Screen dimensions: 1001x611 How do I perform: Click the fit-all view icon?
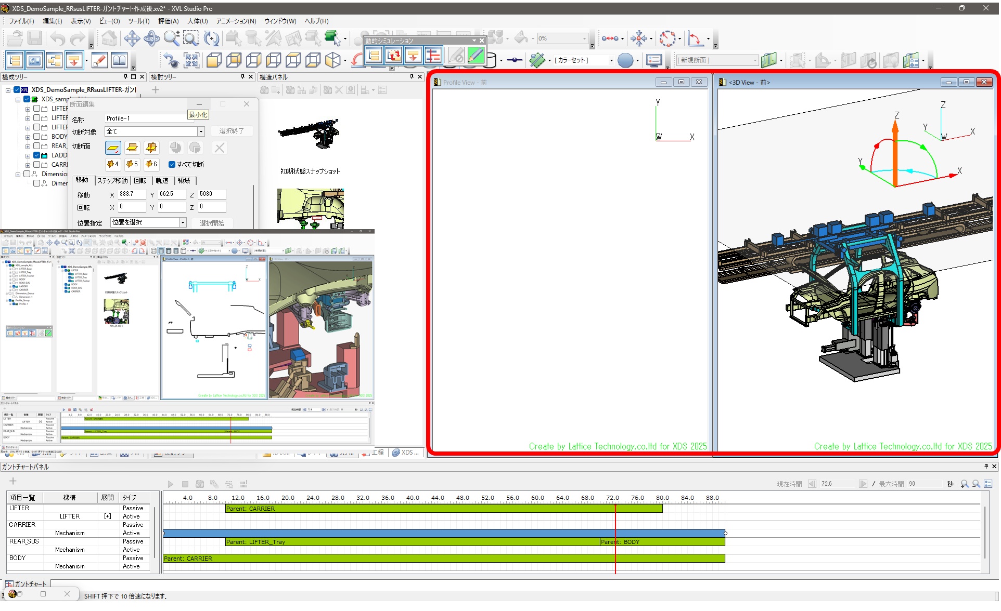coord(191,61)
